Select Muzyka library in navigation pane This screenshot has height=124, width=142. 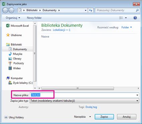pyautogui.click(x=18, y=54)
